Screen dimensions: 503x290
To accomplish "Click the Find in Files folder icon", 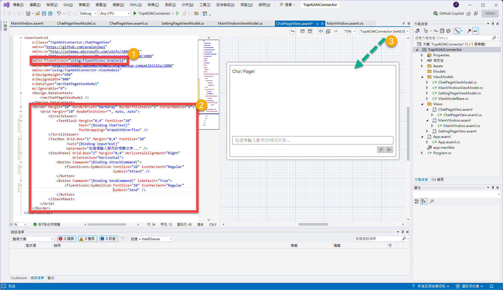I will coord(196,13).
